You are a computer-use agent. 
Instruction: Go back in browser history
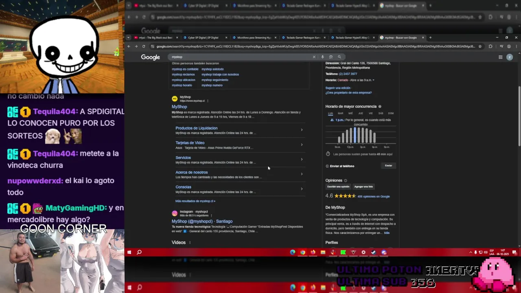coord(129,46)
